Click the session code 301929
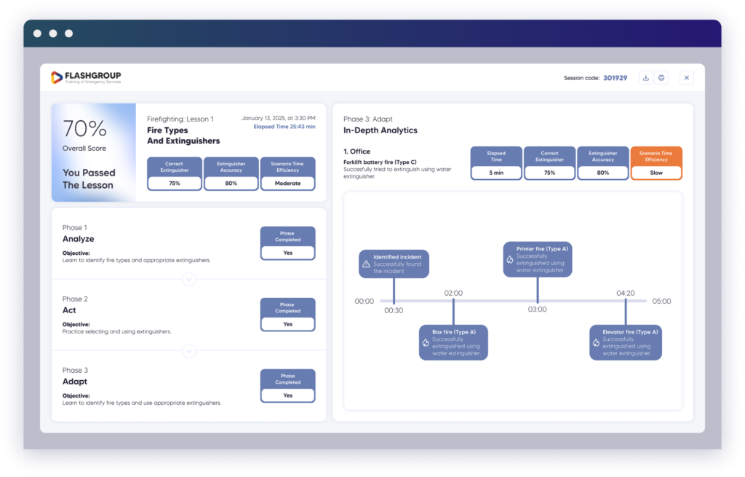This screenshot has width=745, height=477. 615,78
